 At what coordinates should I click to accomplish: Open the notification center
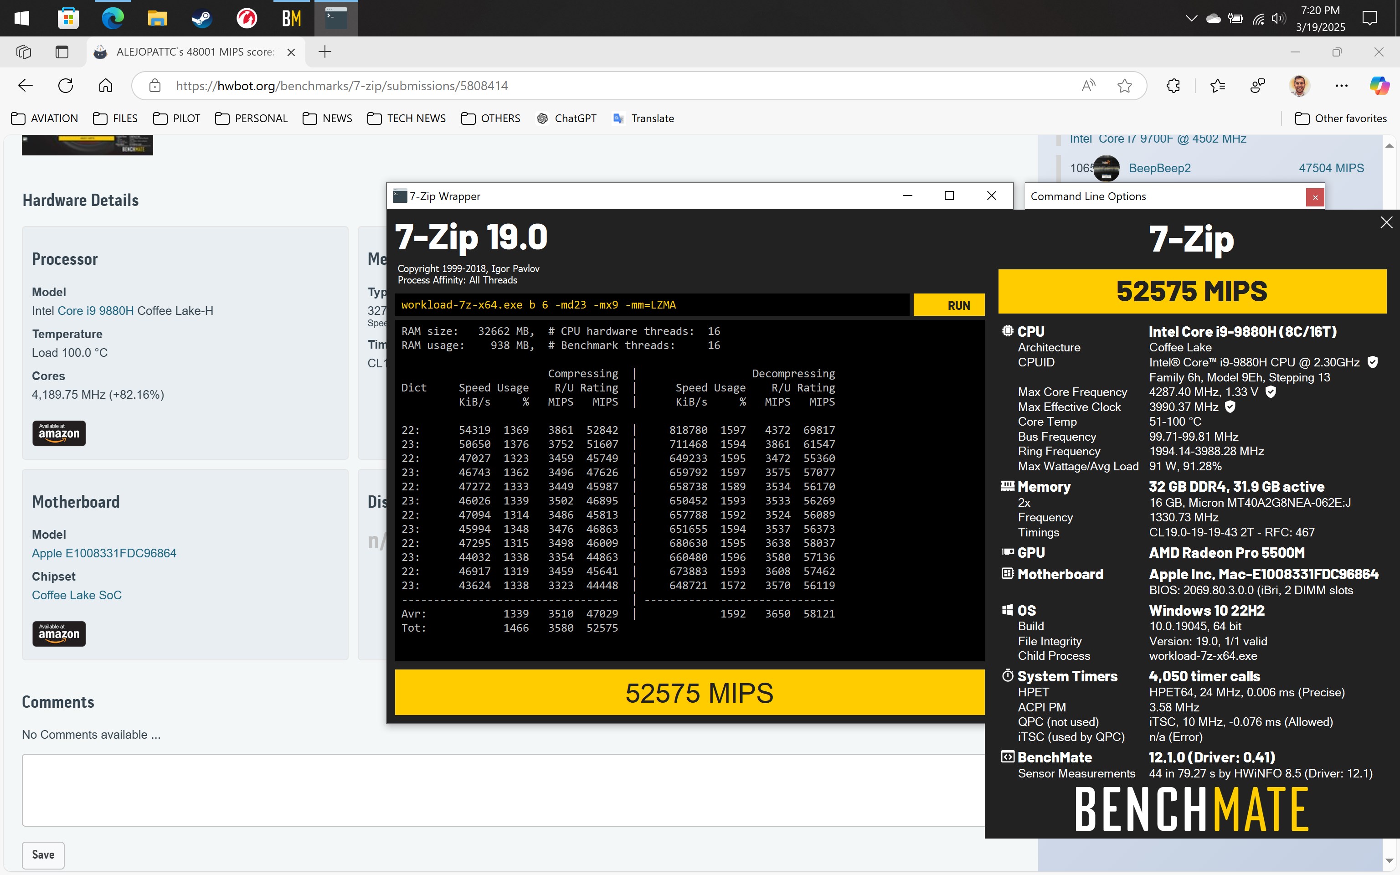[1369, 19]
